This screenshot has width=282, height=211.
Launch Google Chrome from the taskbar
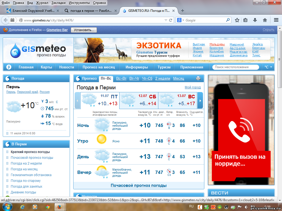[48, 207]
